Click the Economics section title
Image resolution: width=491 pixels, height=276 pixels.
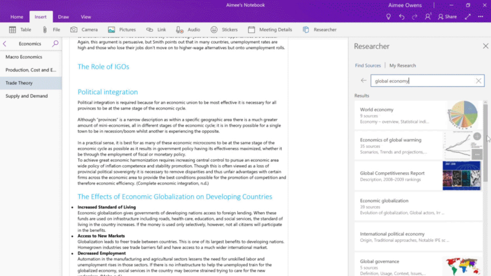coord(30,44)
